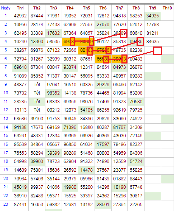Image resolution: width=174 pixels, height=211 pixels.
Task: Click cell 34925 under Th9
Action: pos(152,16)
